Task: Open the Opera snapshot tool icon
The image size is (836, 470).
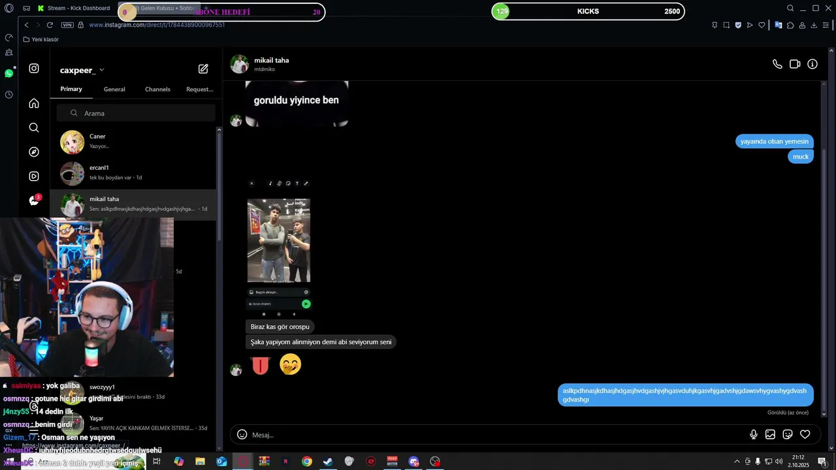Action: click(x=726, y=25)
